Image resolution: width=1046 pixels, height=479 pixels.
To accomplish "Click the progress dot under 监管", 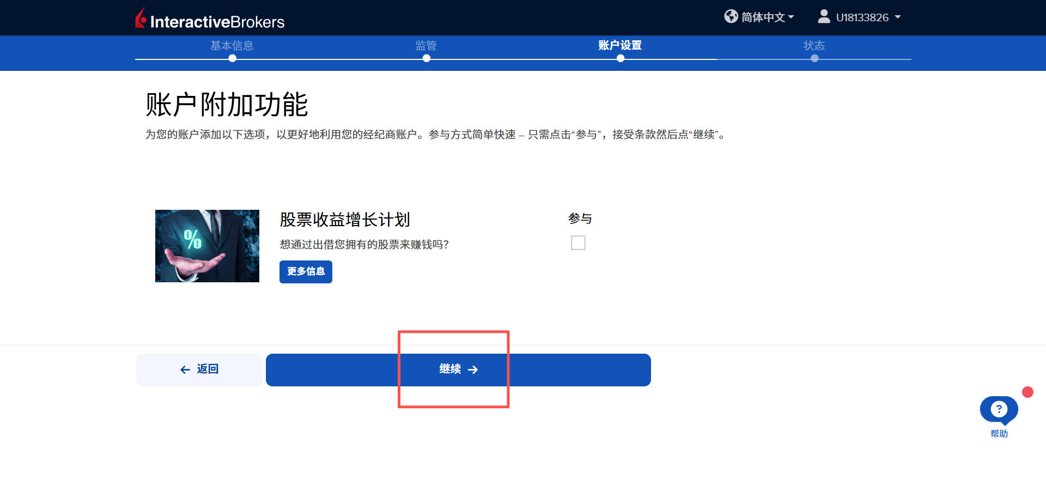I will 427,59.
